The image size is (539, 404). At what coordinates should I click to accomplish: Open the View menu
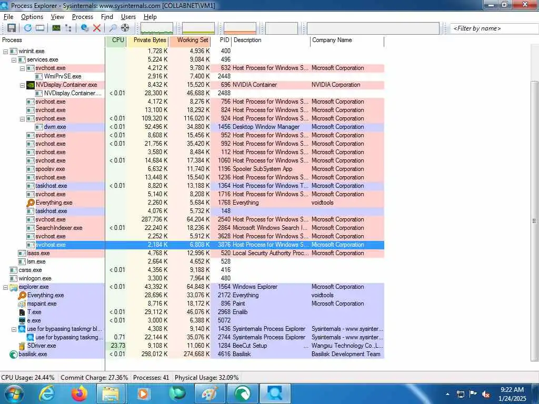57,16
